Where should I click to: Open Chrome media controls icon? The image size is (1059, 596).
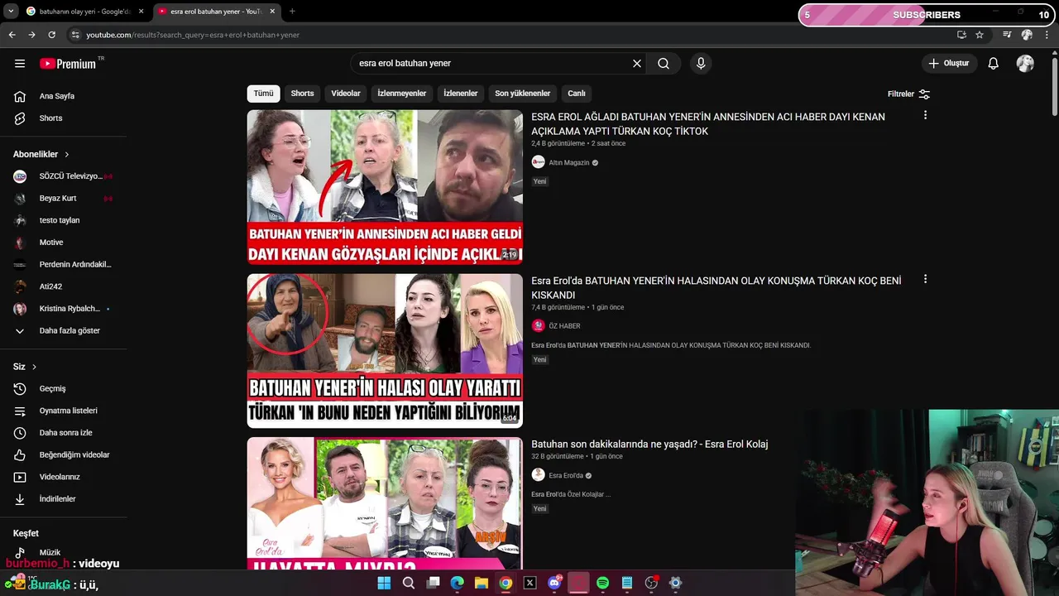coord(1007,35)
